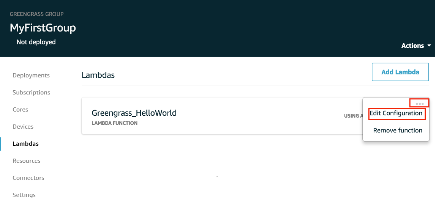Click the MyFirstGroup group title
Screen dimensions: 436x203
(x=43, y=28)
